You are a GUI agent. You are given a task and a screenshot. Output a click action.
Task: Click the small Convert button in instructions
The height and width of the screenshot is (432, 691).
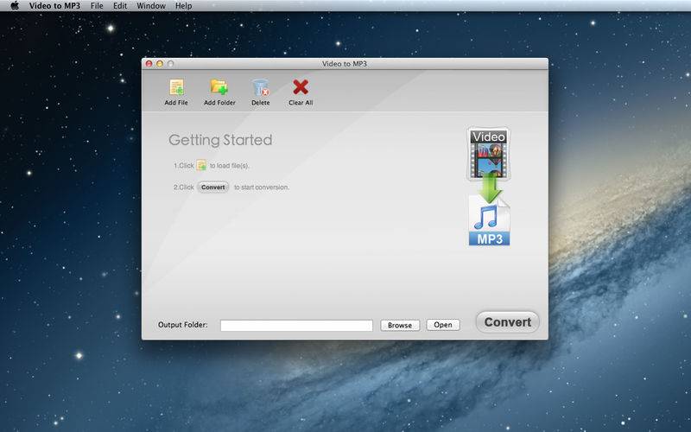point(212,187)
